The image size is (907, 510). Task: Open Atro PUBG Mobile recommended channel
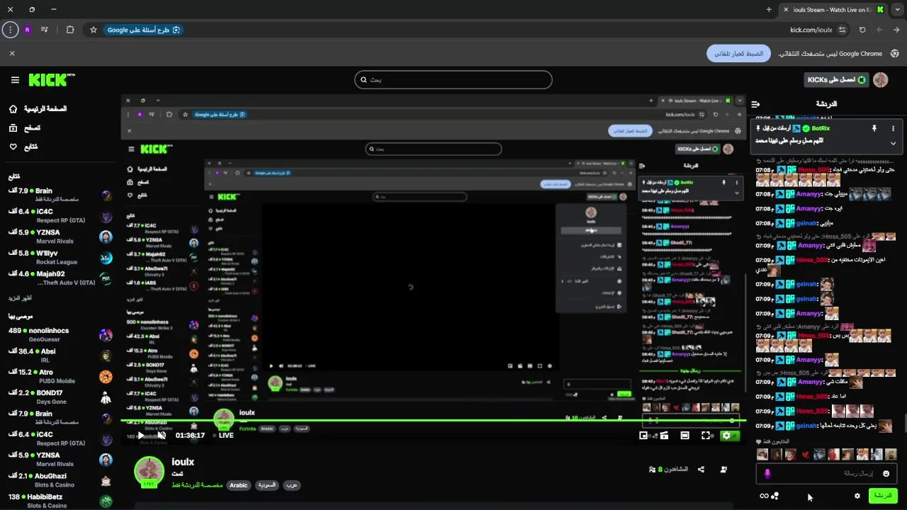click(60, 376)
